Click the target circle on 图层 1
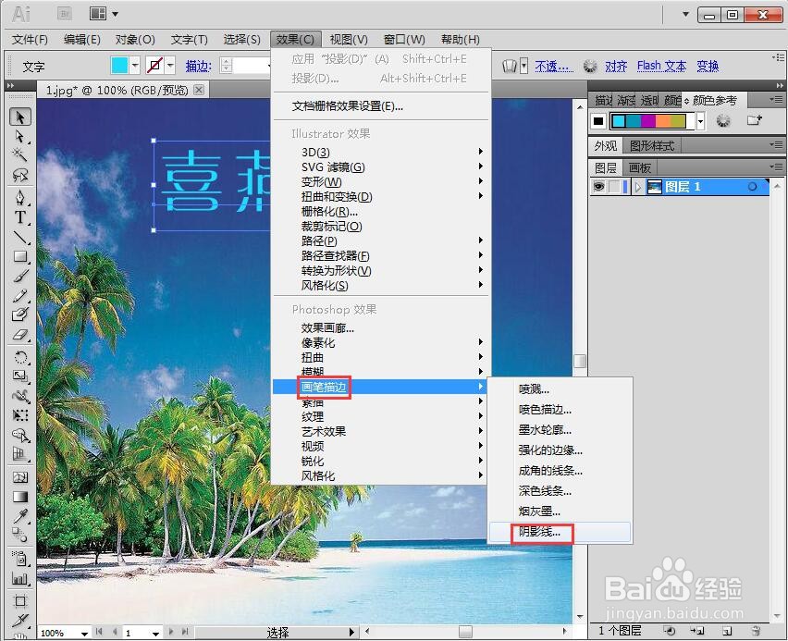 [753, 185]
